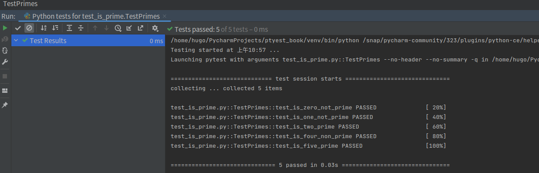Select Python tests for test_is_prime.TestPrimes tab
539x173 pixels.
[x=95, y=16]
